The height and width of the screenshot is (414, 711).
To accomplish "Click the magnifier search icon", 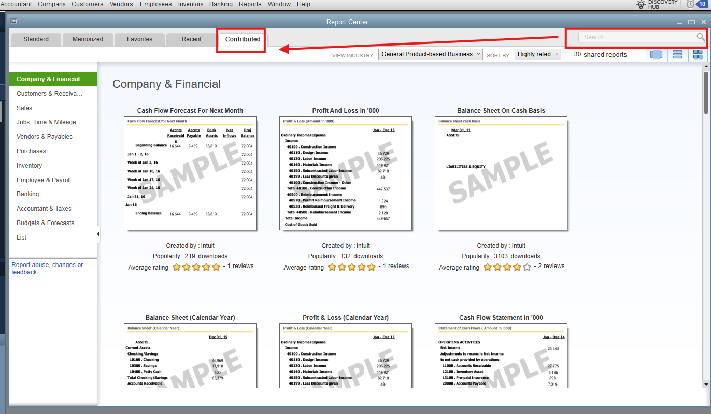I will tap(701, 37).
